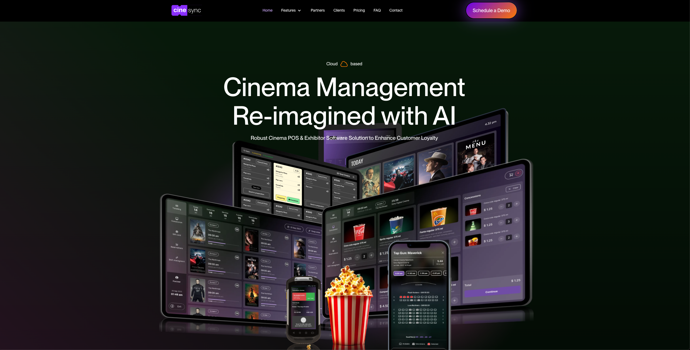Image resolution: width=690 pixels, height=350 pixels.
Task: Click the cinesync logo in the header
Action: point(186,10)
